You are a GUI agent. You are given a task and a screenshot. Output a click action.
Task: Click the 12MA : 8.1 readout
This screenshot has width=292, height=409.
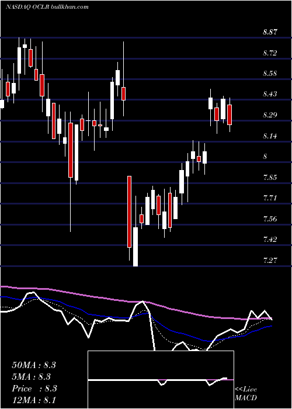34,400
